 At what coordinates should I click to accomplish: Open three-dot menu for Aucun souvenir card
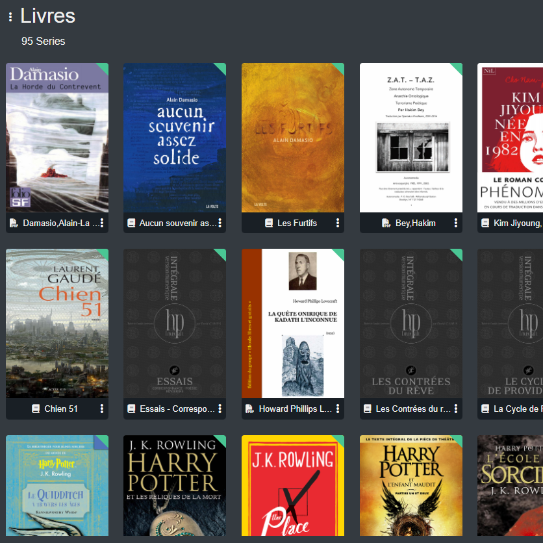coord(220,223)
